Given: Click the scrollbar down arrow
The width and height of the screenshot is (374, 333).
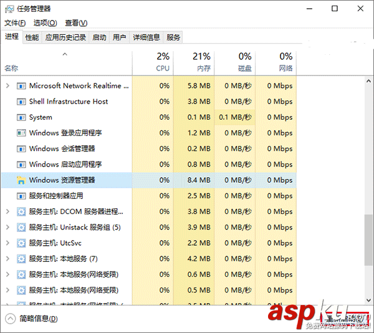Looking at the screenshot, I should pos(368,300).
